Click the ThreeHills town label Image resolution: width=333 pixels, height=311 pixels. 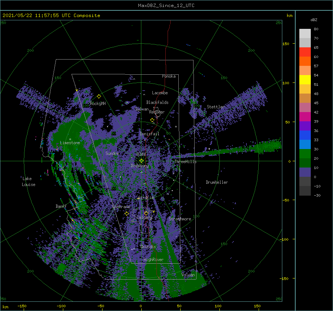[x=185, y=162]
